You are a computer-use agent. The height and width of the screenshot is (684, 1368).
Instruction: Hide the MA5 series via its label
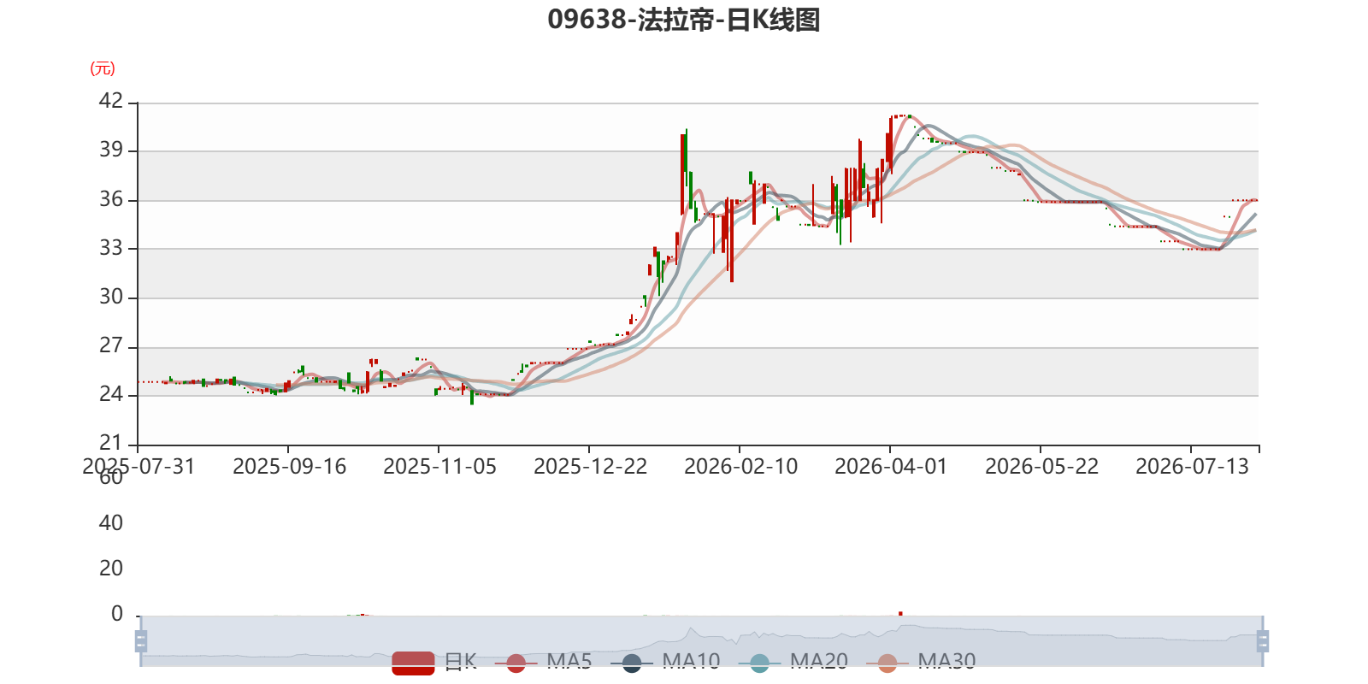[x=569, y=662]
